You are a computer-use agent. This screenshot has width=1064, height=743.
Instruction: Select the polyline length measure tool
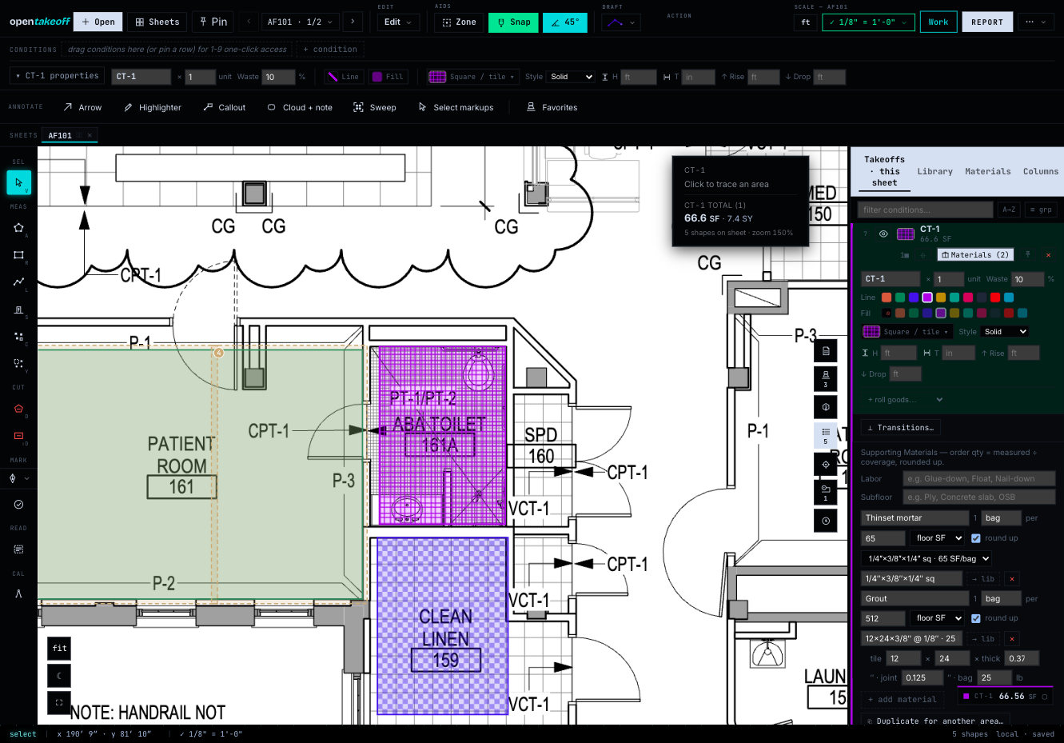pos(18,282)
